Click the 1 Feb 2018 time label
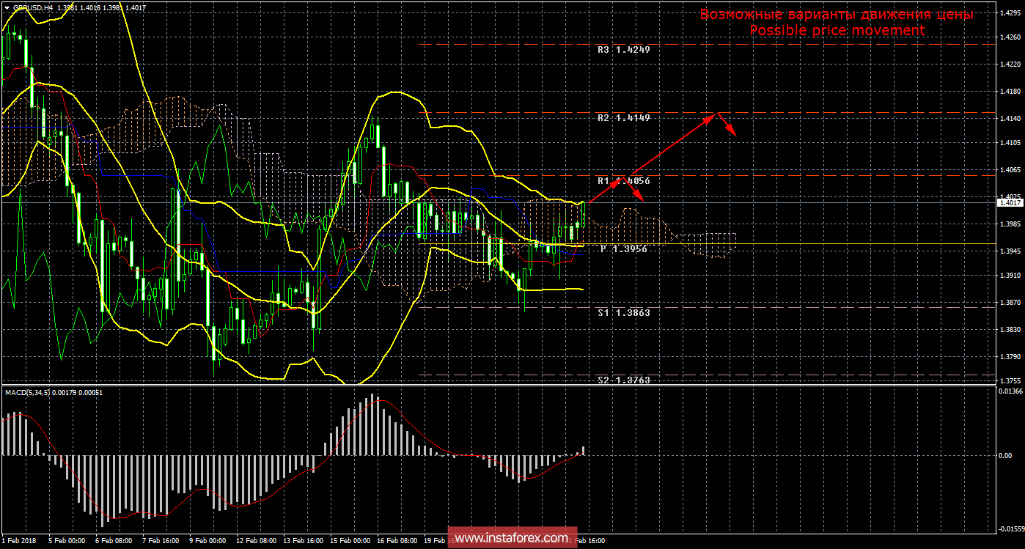This screenshot has width=1025, height=549. tap(20, 540)
